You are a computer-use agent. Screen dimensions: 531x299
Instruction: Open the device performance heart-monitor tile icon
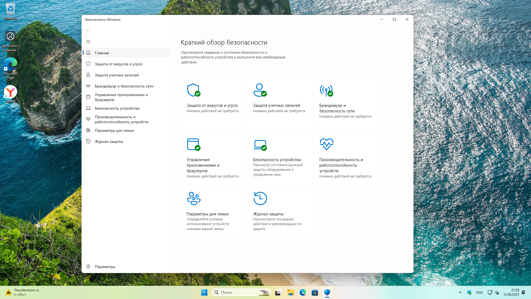(326, 144)
